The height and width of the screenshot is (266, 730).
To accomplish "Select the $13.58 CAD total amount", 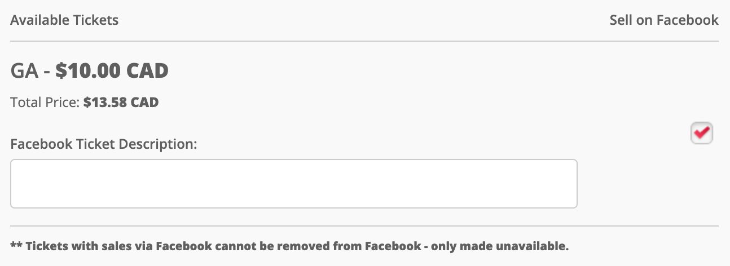I will pyautogui.click(x=121, y=103).
